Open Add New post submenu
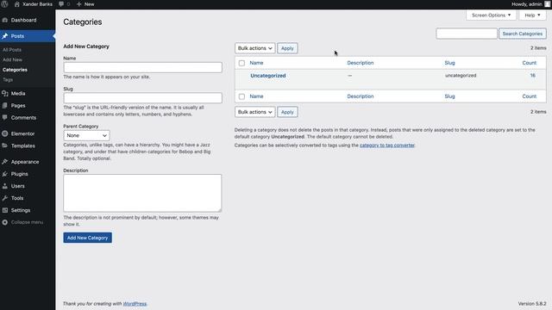The height and width of the screenshot is (310, 552). [12, 59]
